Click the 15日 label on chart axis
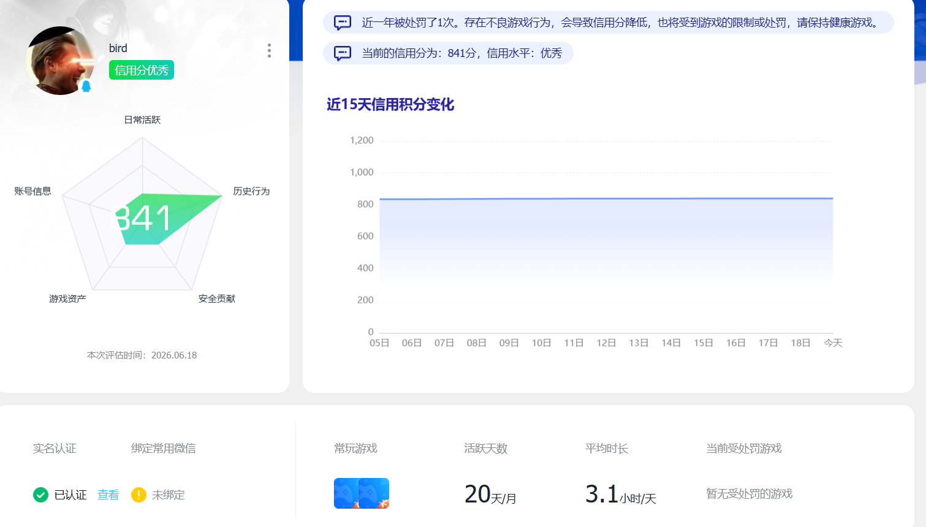The image size is (926, 527). (704, 343)
